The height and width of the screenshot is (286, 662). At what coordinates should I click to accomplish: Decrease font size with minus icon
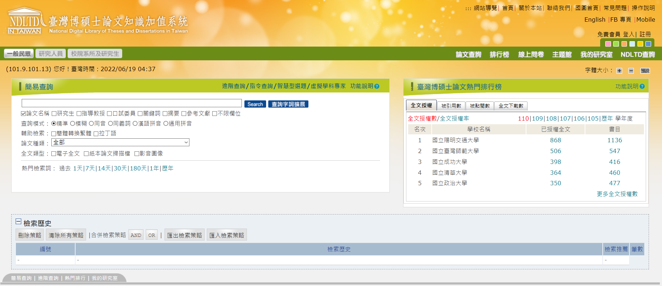pyautogui.click(x=631, y=71)
